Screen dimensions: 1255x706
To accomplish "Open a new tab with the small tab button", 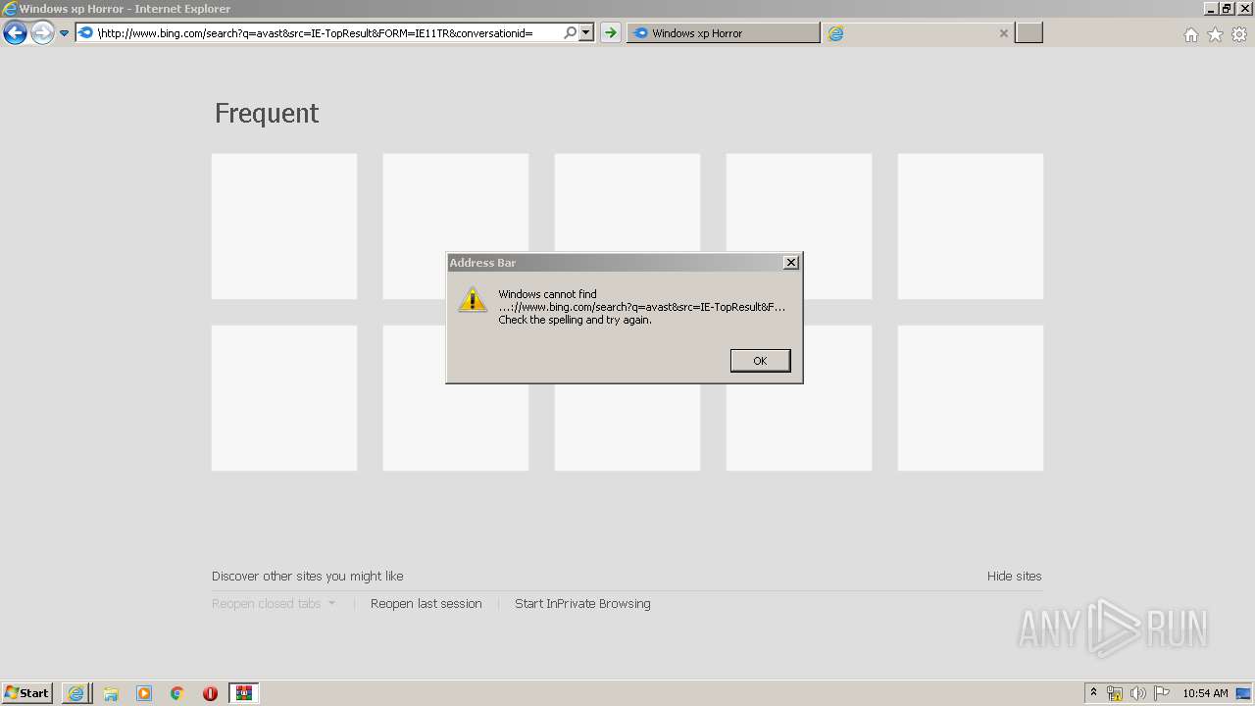I will click(1029, 33).
